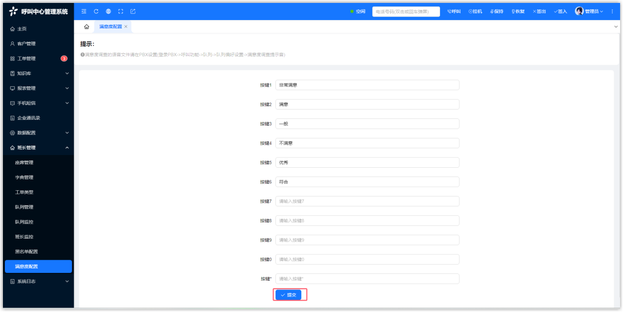This screenshot has height=312, width=623.
Task: Click the refresh icon in the top bar
Action: pyautogui.click(x=96, y=11)
